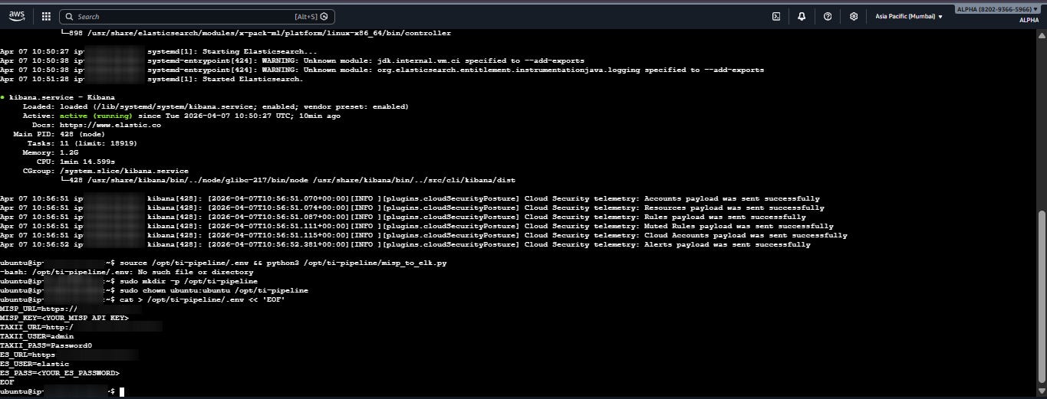1047x399 pixels.
Task: Click the AWS logo home icon
Action: pyautogui.click(x=17, y=16)
